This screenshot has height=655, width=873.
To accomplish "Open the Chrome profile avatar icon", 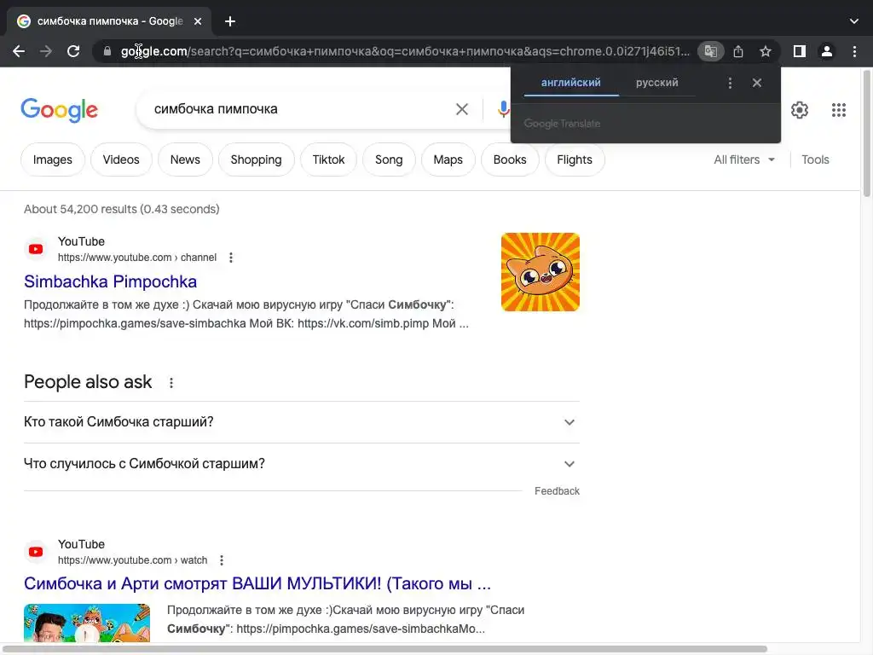I will click(x=827, y=51).
